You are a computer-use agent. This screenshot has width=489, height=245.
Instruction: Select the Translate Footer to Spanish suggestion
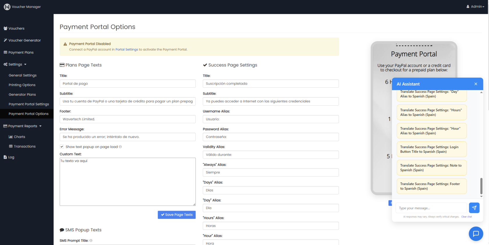click(x=432, y=186)
